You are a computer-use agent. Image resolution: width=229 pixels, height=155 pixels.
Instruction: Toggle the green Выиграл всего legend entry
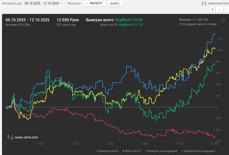(x=107, y=151)
